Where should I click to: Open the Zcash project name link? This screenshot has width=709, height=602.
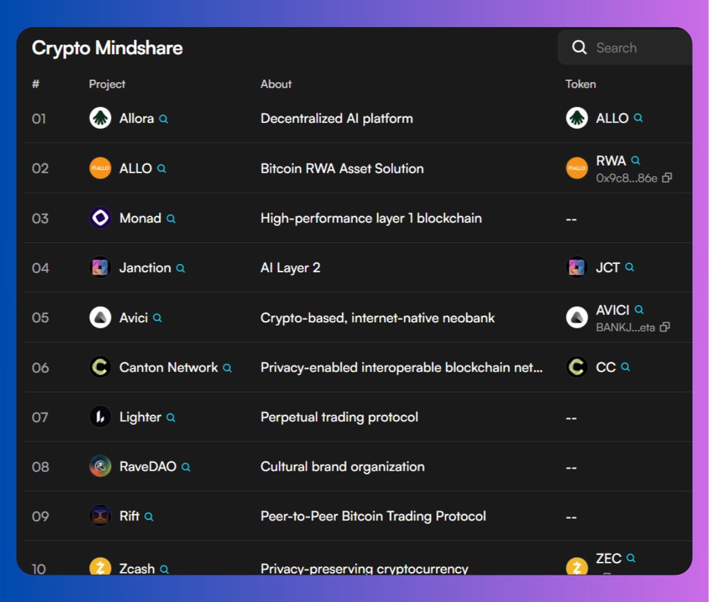pos(137,568)
